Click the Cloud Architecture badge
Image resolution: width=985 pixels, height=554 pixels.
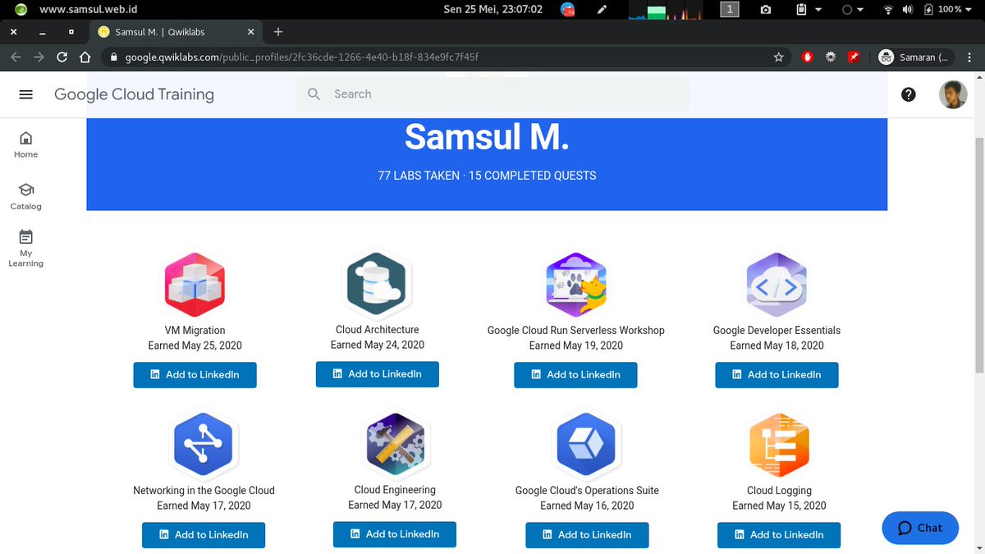377,283
